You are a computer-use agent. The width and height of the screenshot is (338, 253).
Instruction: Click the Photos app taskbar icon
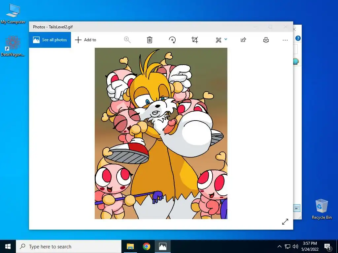[162, 246]
